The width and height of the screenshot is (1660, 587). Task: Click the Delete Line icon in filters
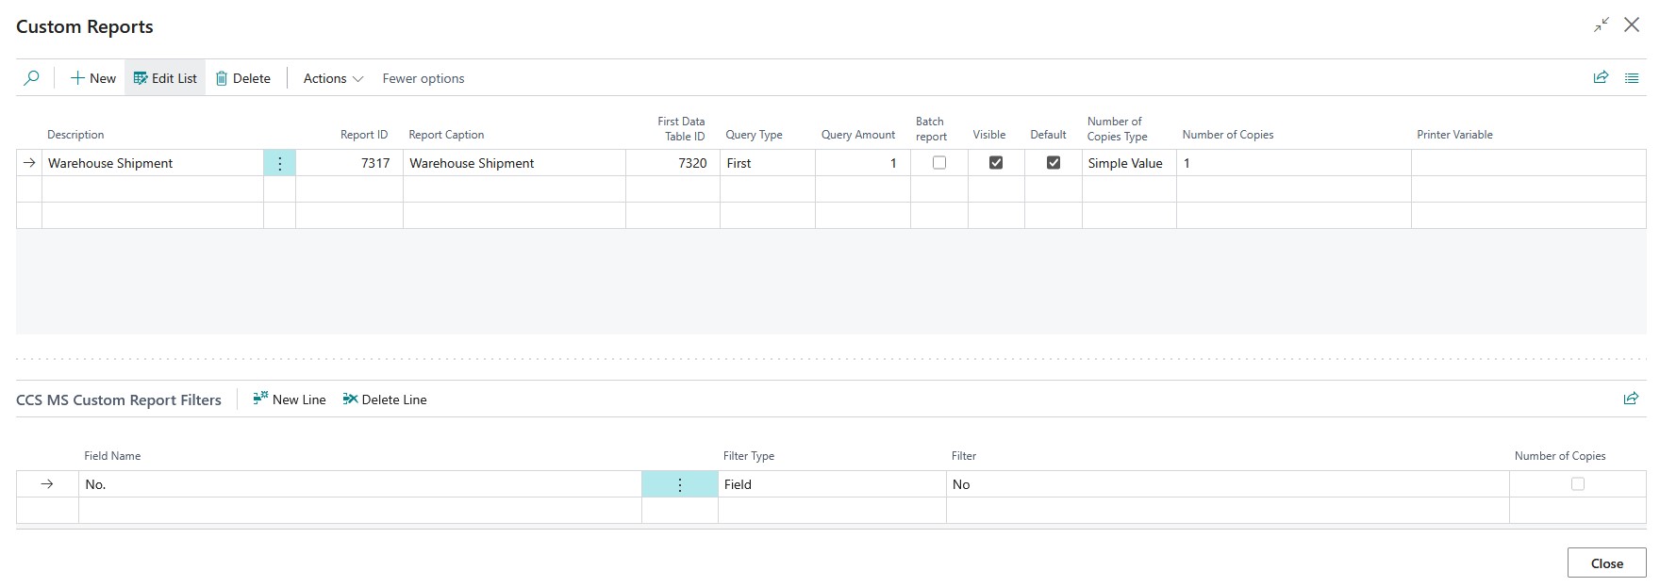point(350,399)
